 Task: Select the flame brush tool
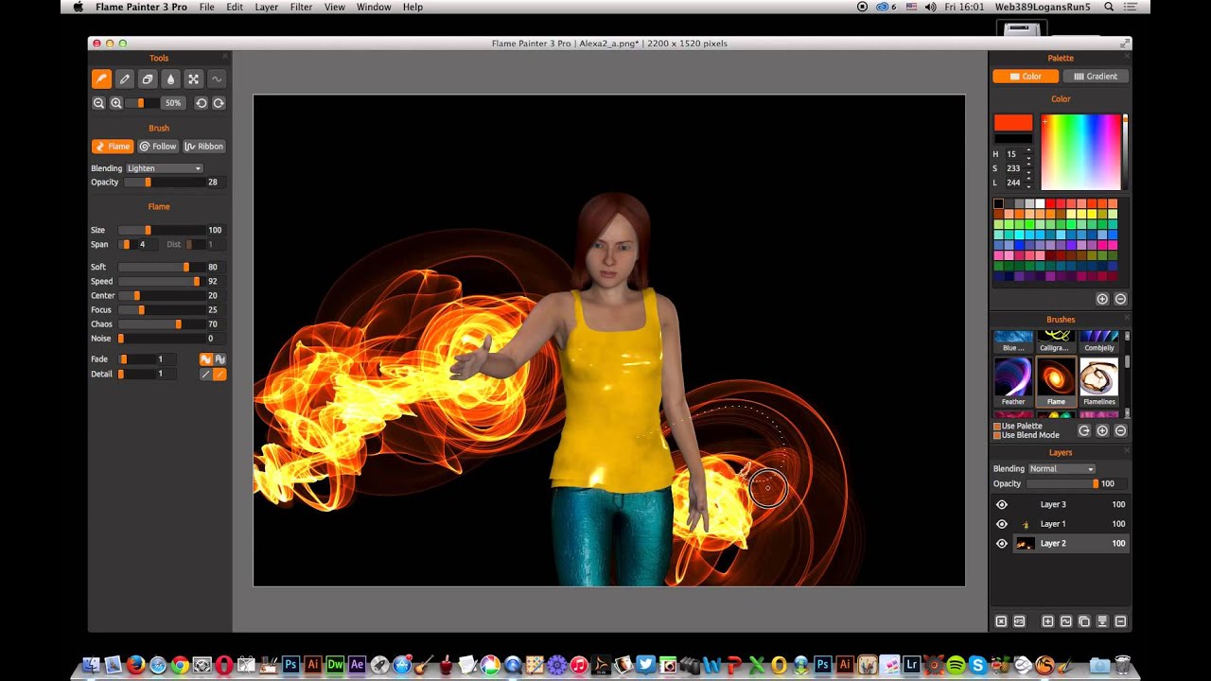(101, 79)
